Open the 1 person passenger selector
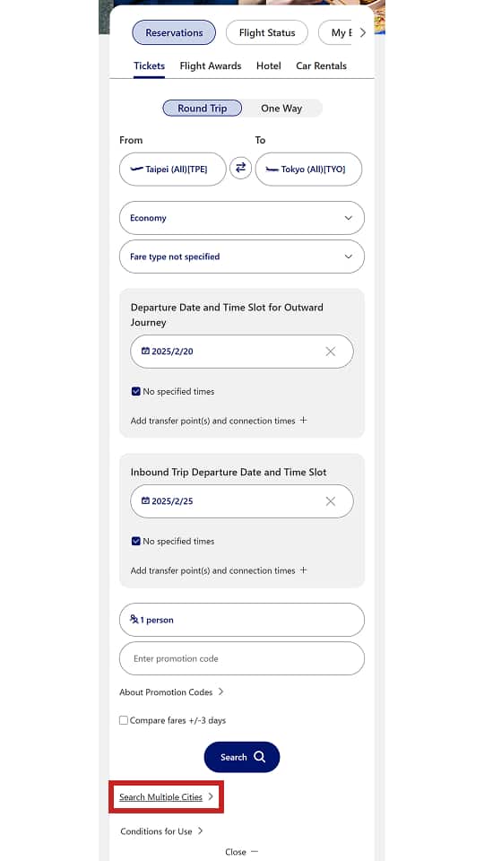 pos(241,620)
